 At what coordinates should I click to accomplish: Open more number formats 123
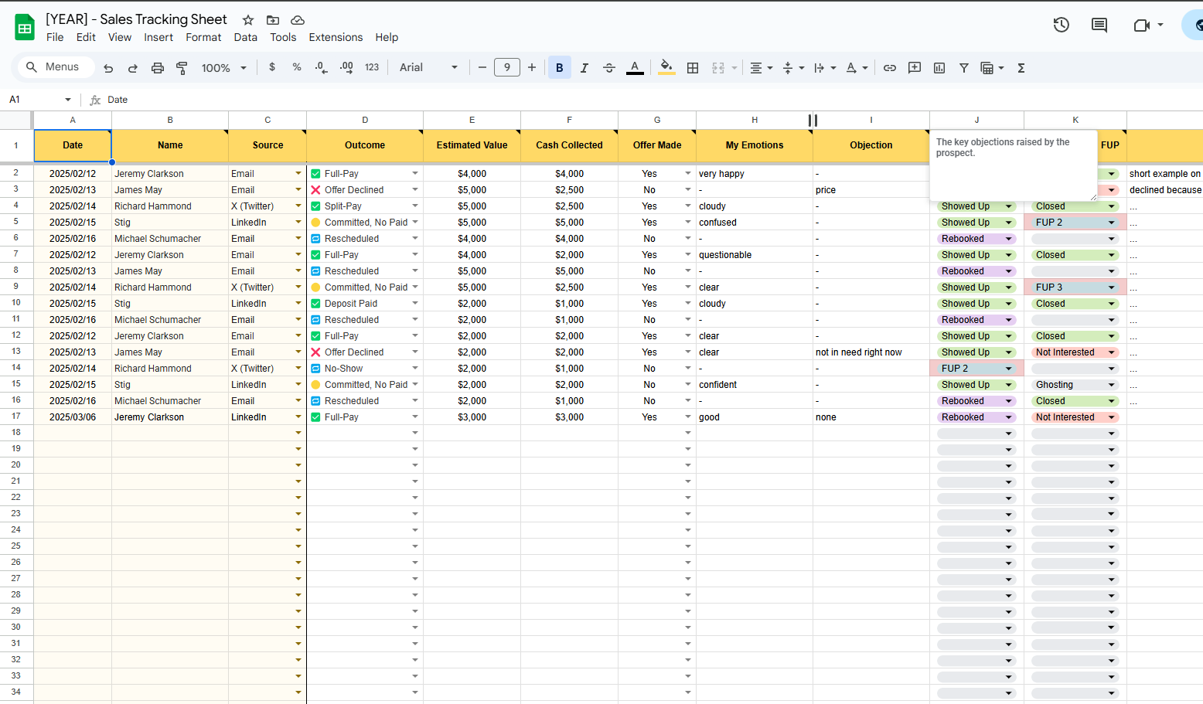click(x=372, y=67)
